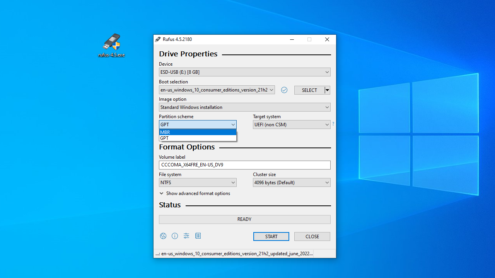
Task: Click the READY status progress bar
Action: [244, 219]
